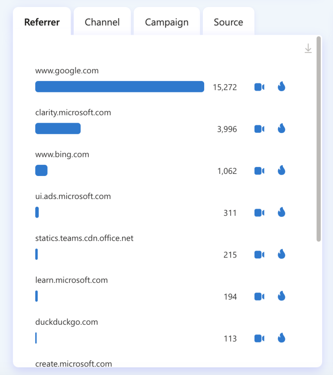Switch to the Campaign tab
This screenshot has height=375, width=333.
167,22
